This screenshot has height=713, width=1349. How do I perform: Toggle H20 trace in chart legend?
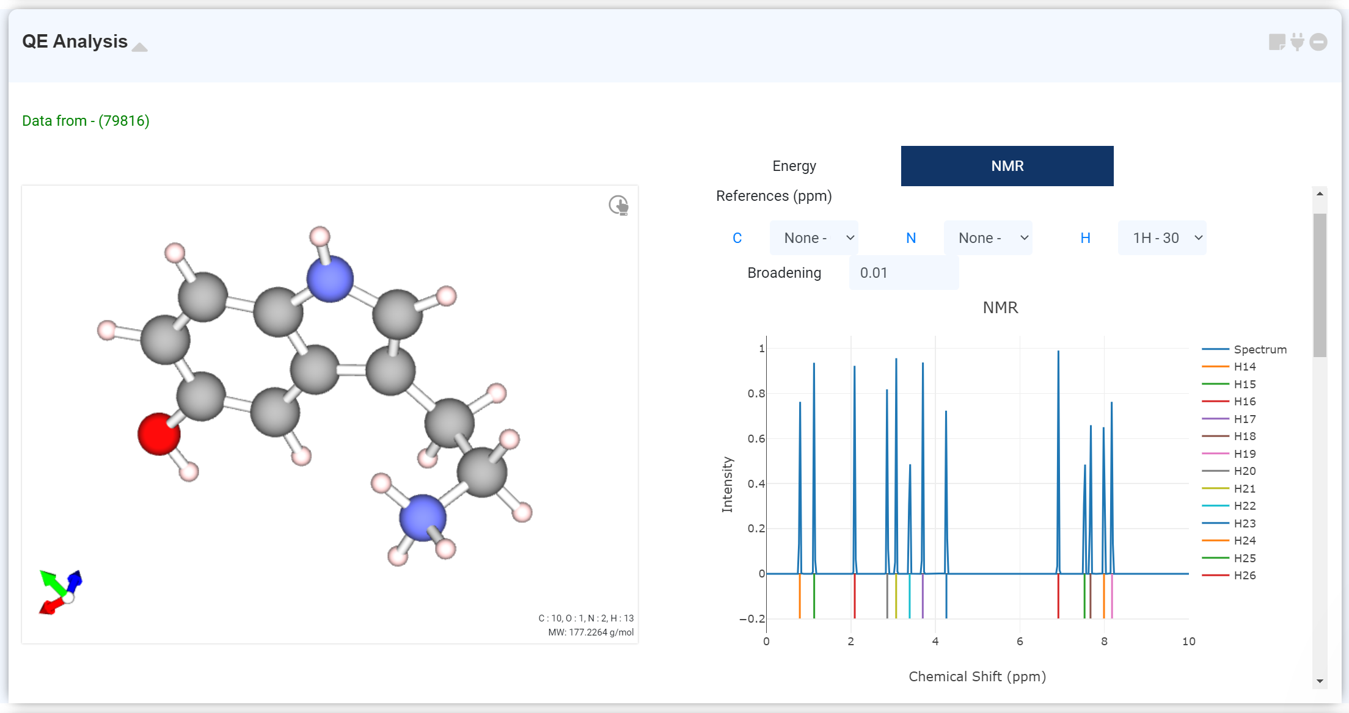point(1244,471)
